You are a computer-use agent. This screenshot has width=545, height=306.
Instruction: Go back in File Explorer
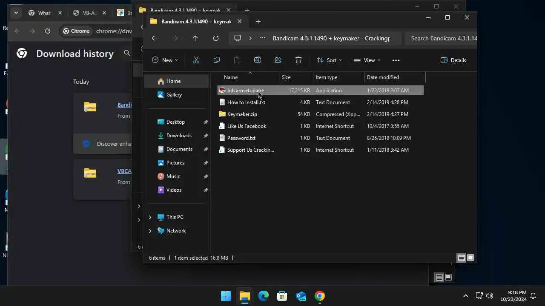[155, 38]
